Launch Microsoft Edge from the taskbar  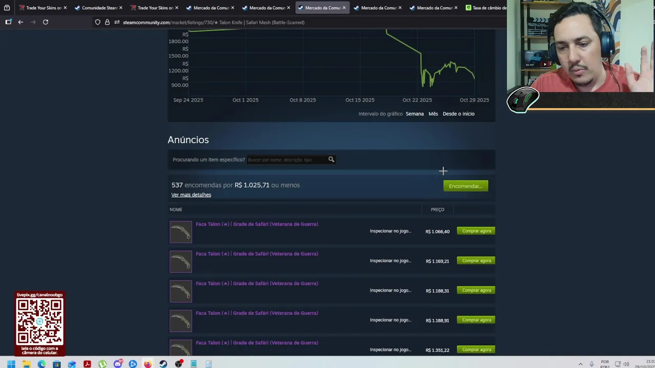coord(41,364)
